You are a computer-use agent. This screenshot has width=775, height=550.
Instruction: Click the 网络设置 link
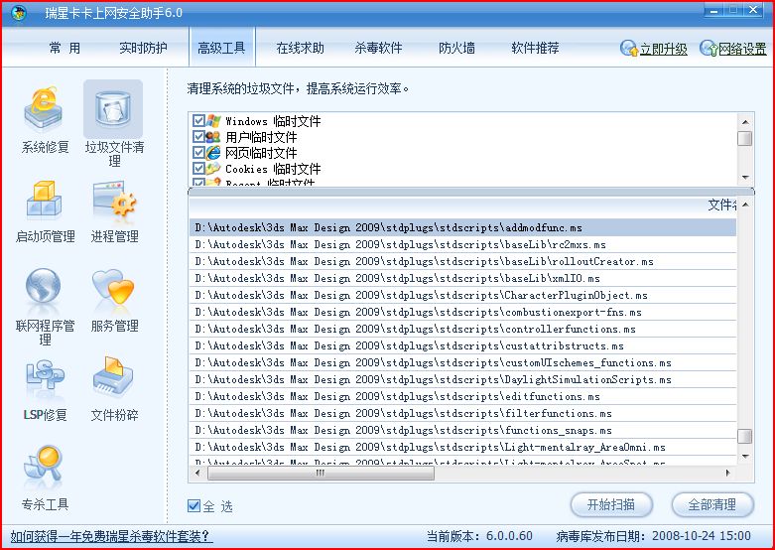pos(742,49)
